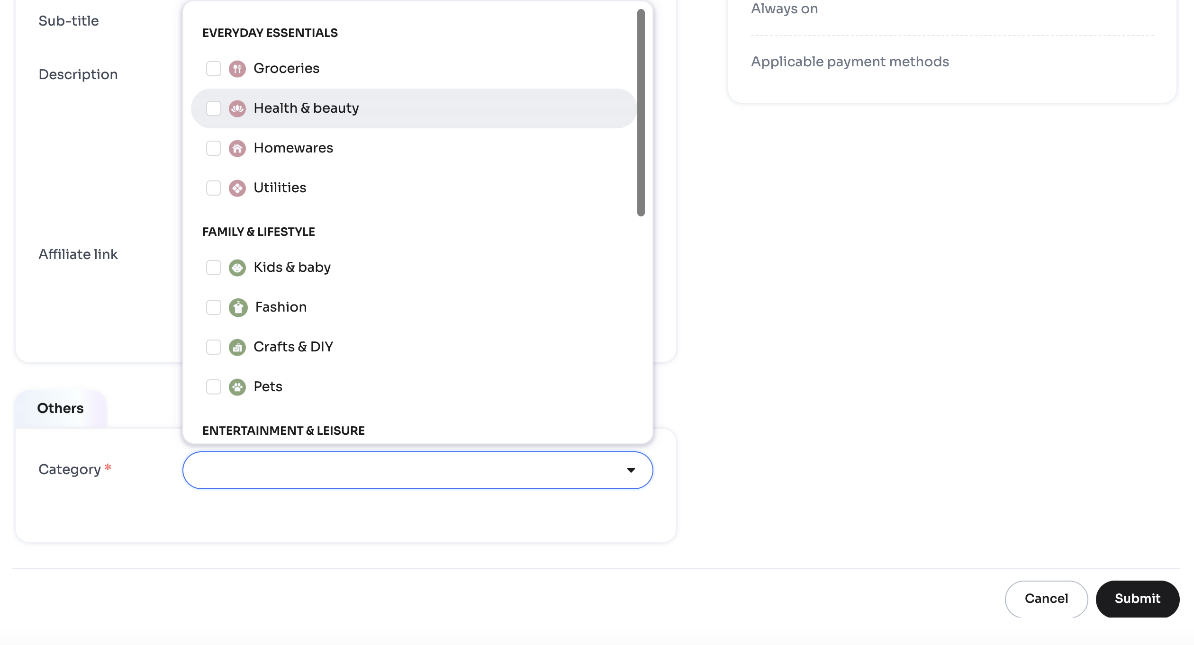The width and height of the screenshot is (1194, 645).
Task: Click the Kids & baby face icon
Action: point(237,268)
